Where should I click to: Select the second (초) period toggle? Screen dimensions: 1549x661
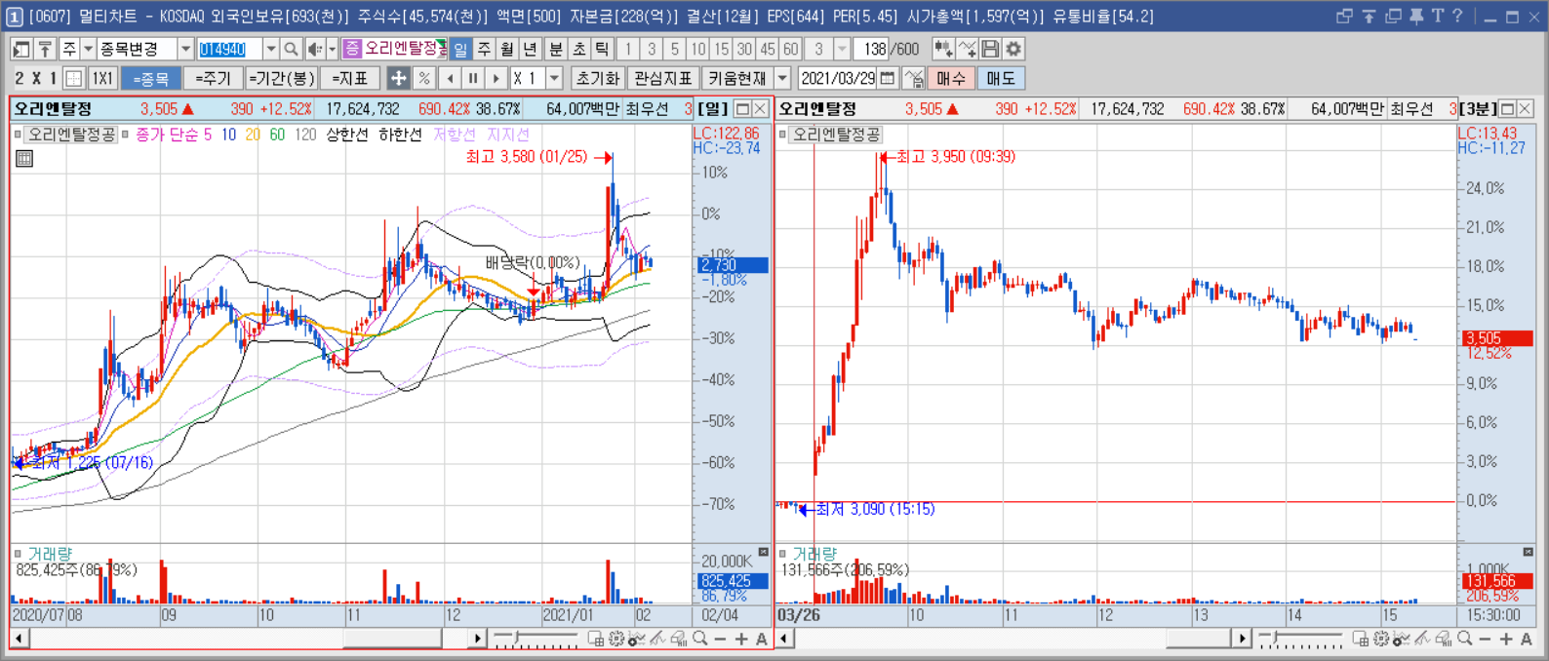click(578, 49)
